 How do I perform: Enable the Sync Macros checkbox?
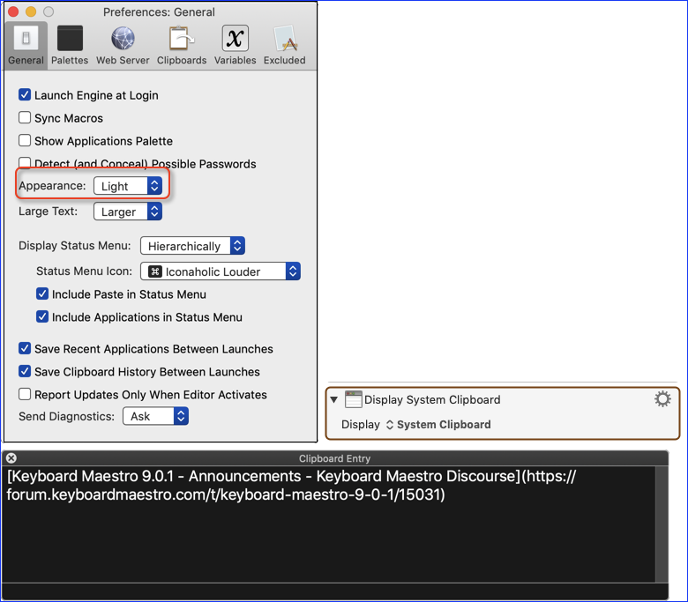point(25,117)
